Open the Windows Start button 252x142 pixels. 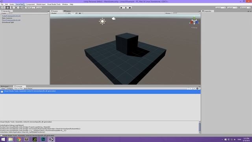[x=3, y=139]
